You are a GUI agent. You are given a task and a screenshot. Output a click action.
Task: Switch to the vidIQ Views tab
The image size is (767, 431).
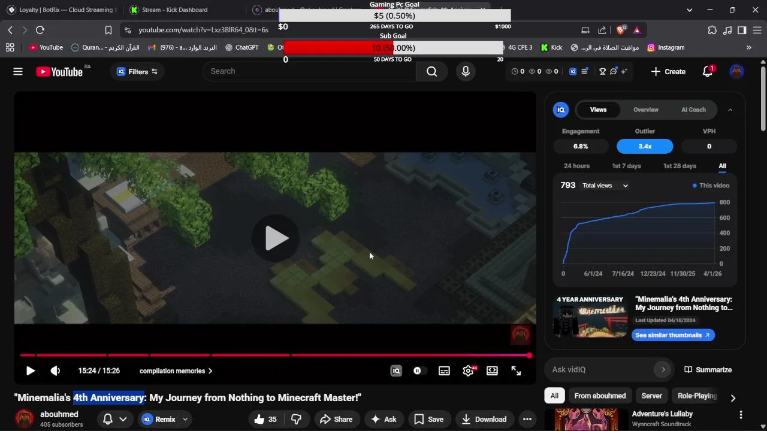598,110
